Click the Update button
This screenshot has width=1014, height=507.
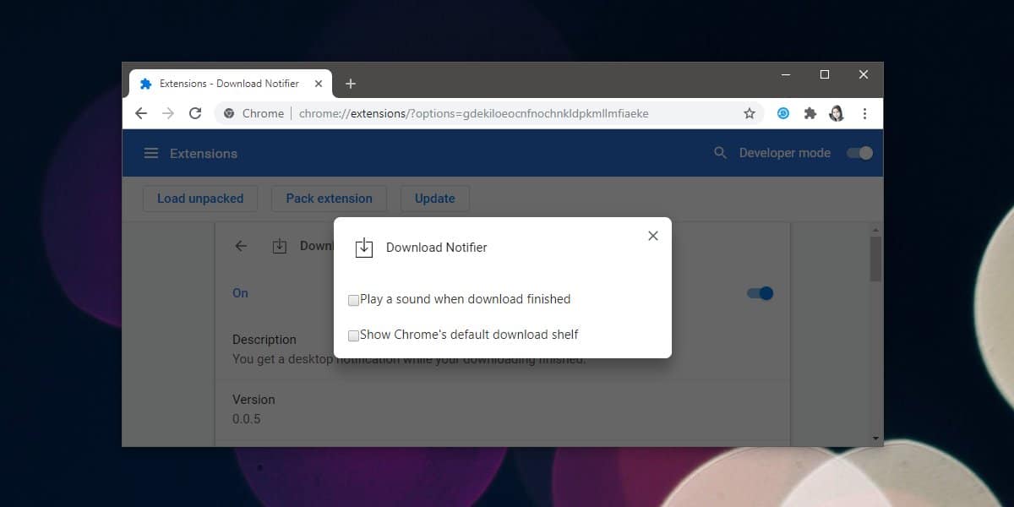[434, 199]
